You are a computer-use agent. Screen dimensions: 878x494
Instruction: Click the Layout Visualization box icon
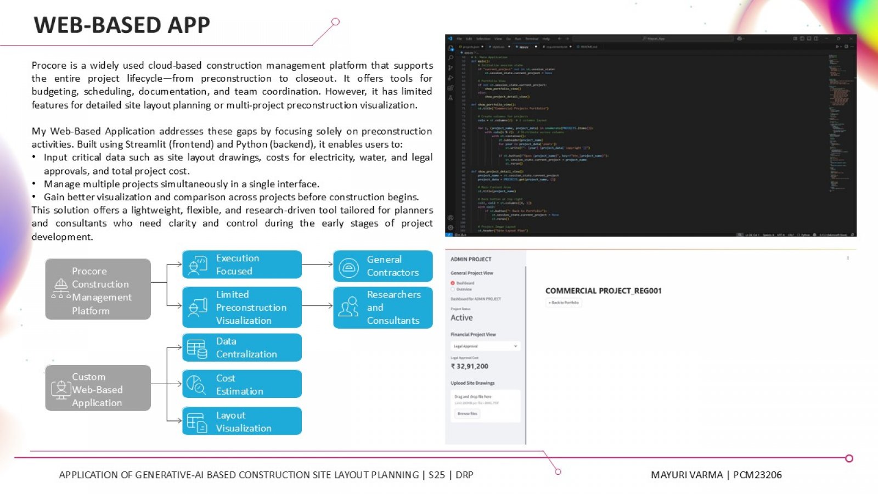click(x=197, y=422)
